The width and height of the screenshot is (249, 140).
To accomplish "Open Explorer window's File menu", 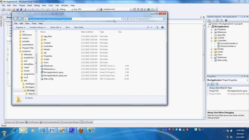I will 16,23.
